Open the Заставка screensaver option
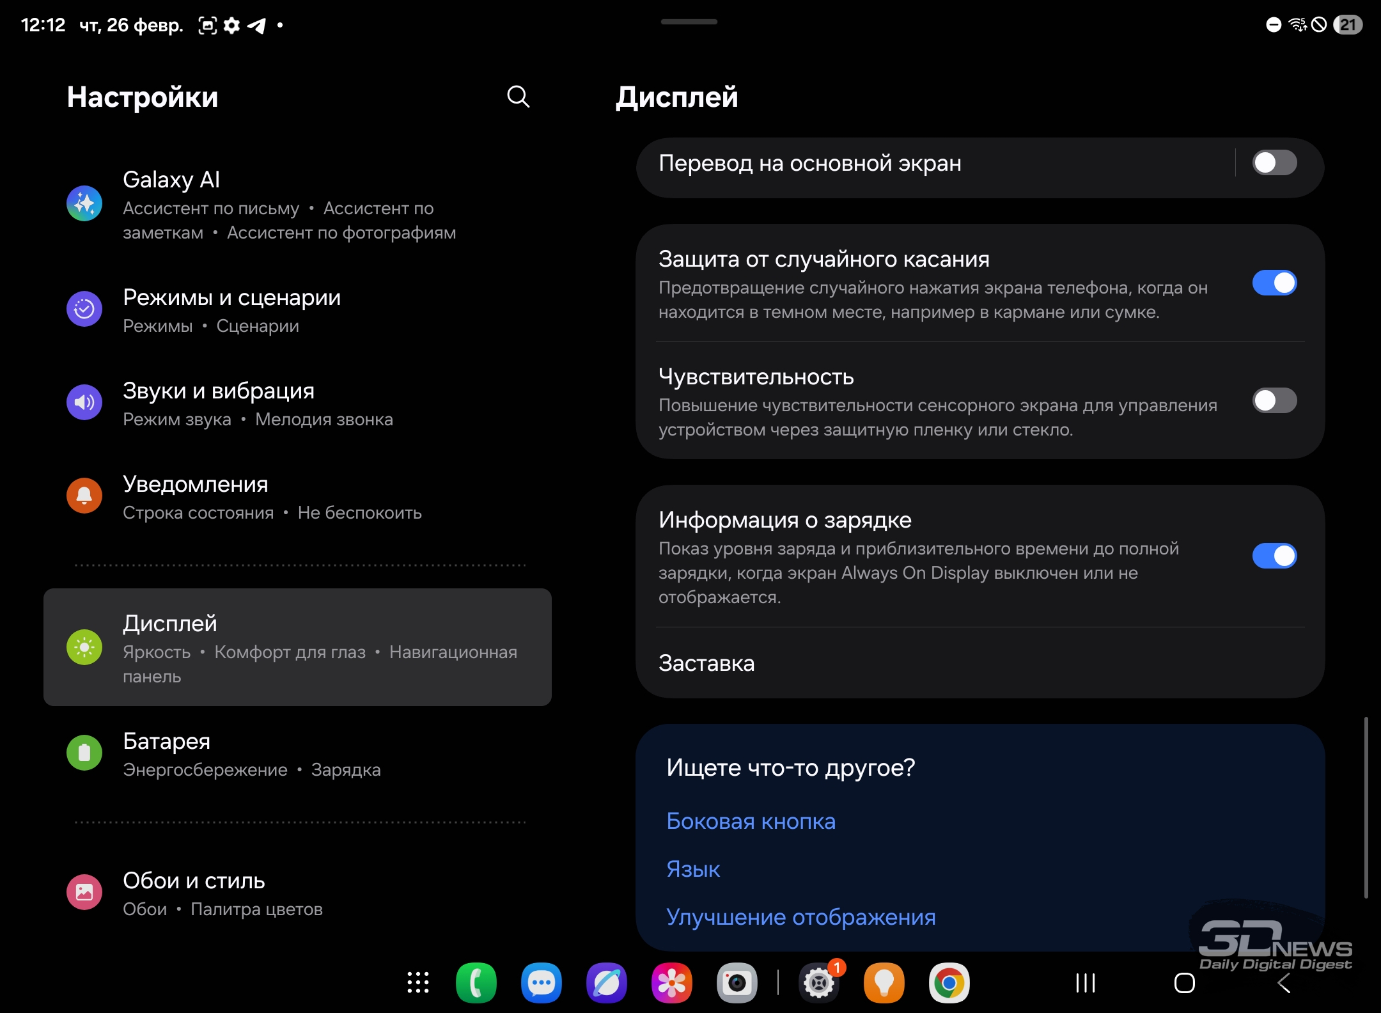Image resolution: width=1381 pixels, height=1013 pixels. pos(706,663)
